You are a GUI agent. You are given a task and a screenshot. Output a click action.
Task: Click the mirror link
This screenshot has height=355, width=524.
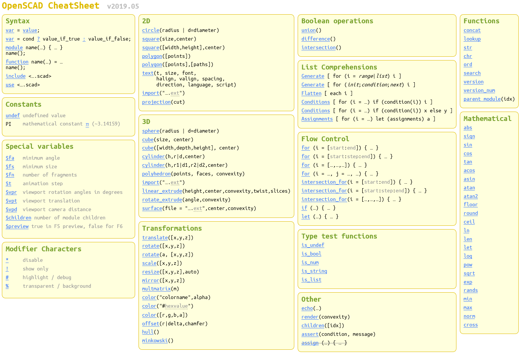(x=151, y=281)
